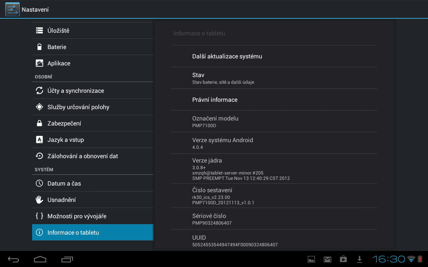Open Úložiště storage settings
428x267 pixels.
[92, 31]
